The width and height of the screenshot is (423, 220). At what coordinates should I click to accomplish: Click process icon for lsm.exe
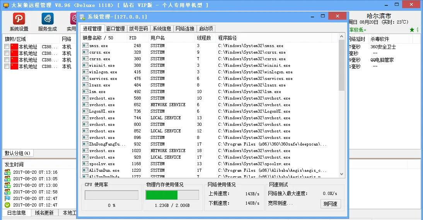[x=85, y=91]
